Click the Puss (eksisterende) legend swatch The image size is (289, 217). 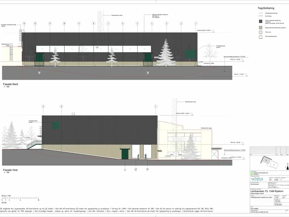click(x=260, y=37)
